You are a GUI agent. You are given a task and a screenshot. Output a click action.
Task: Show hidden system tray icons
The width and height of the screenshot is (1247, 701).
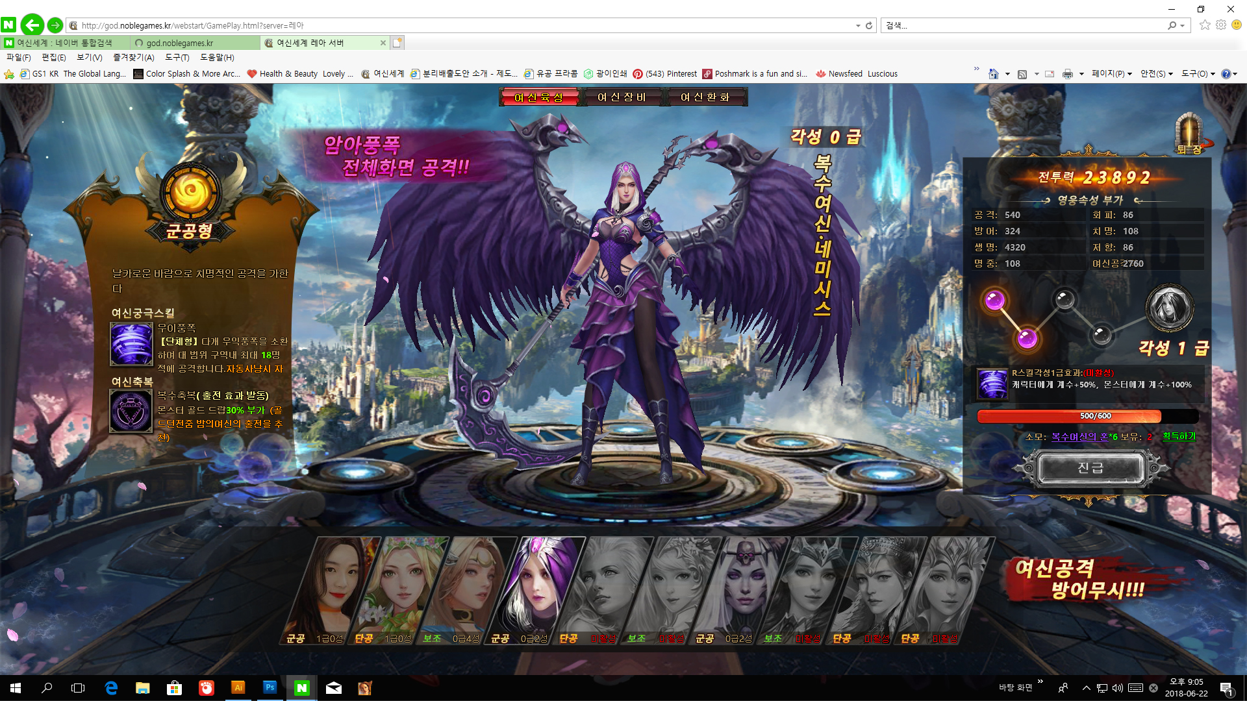(1086, 688)
